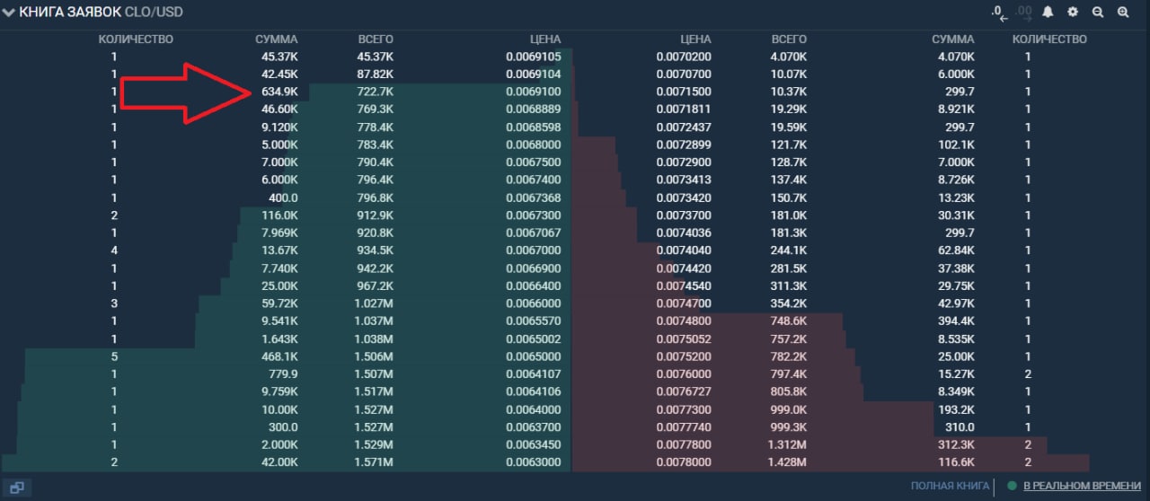Click ask sum 62.84K

957,250
